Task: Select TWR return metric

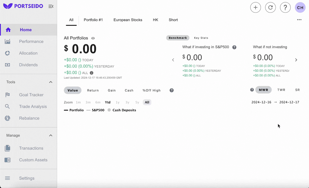Action: tap(281, 90)
